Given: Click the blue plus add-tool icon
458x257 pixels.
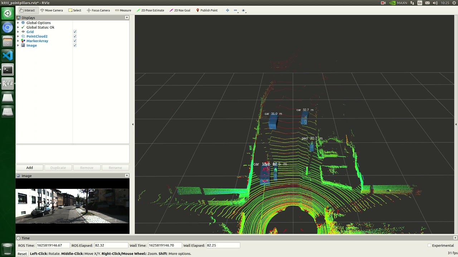Looking at the screenshot, I should pyautogui.click(x=228, y=10).
